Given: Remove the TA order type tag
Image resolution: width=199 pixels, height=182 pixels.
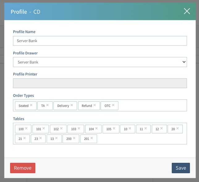Looking at the screenshot, I should click(47, 105).
